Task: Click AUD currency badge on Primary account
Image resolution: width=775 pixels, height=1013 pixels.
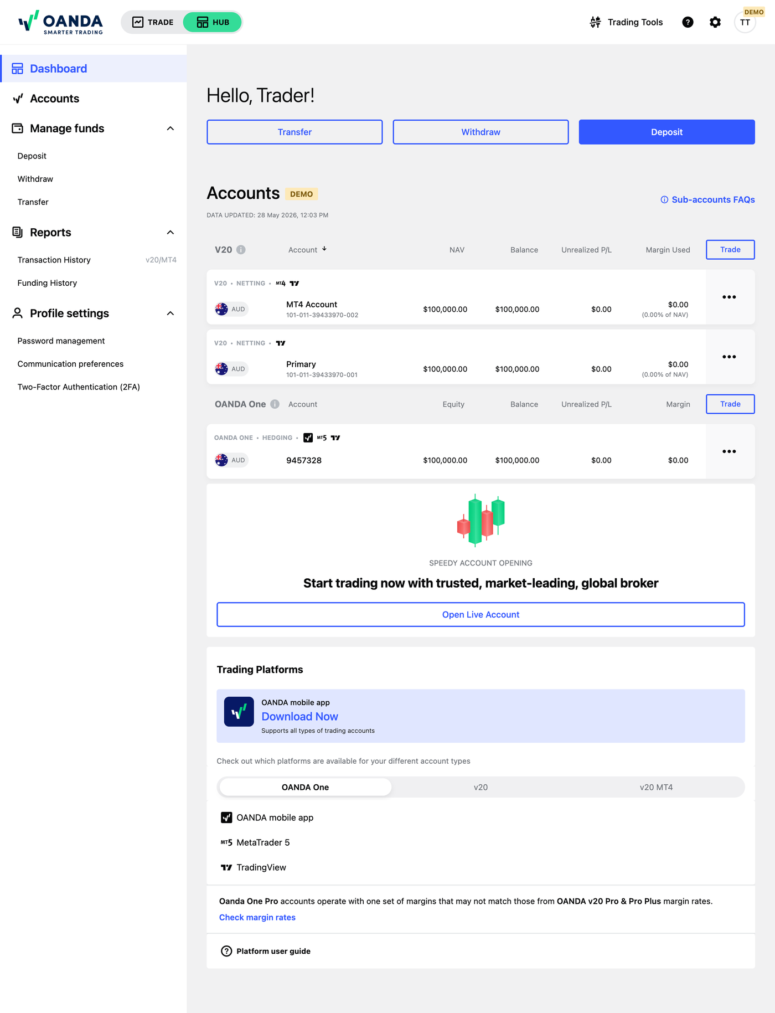Action: click(231, 369)
